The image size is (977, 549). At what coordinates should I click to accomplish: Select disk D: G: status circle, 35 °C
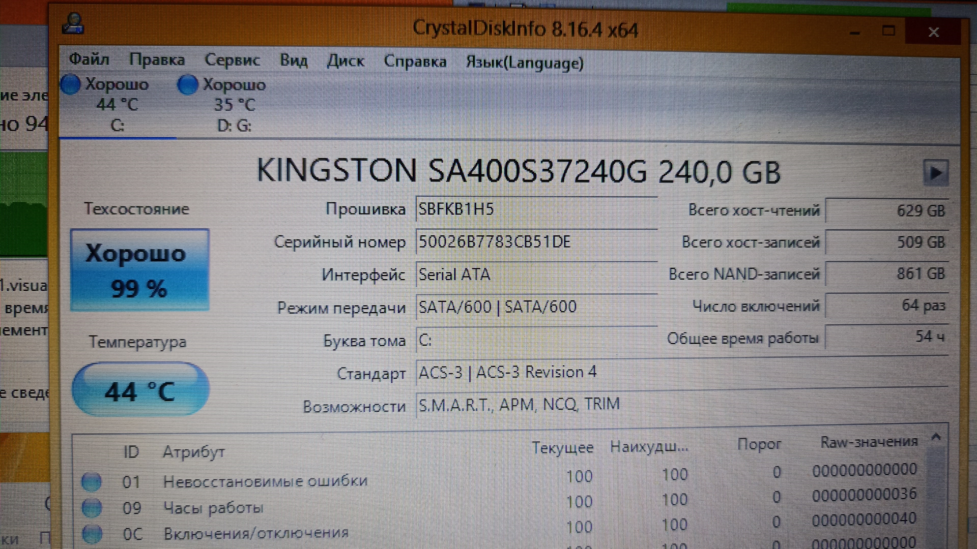(x=187, y=84)
